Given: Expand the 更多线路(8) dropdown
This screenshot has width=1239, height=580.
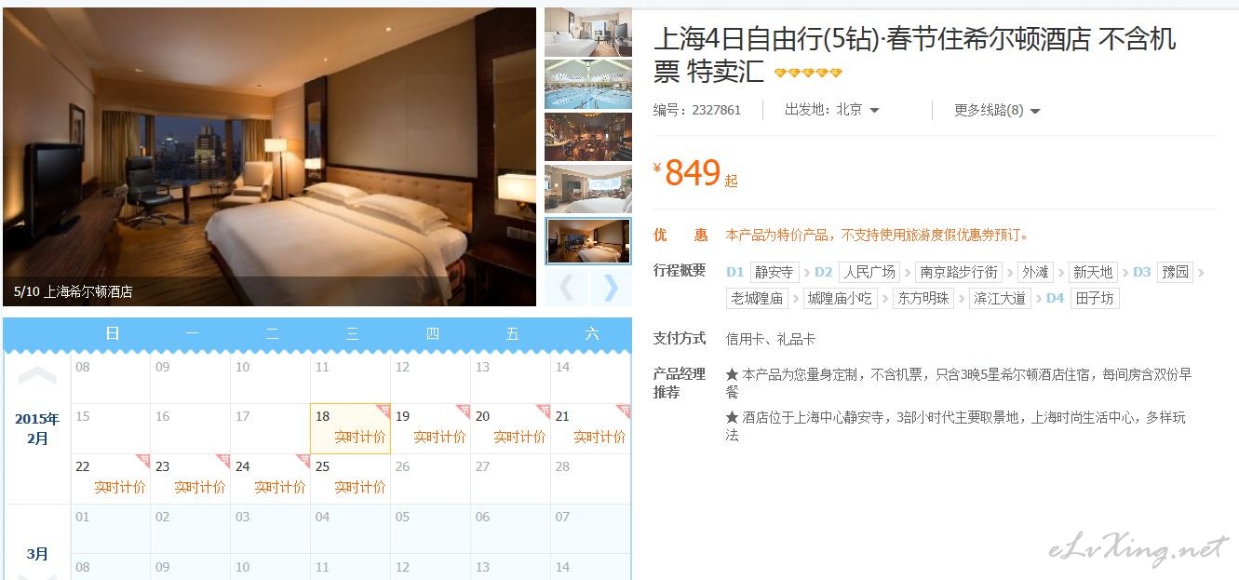Looking at the screenshot, I should tap(997, 110).
